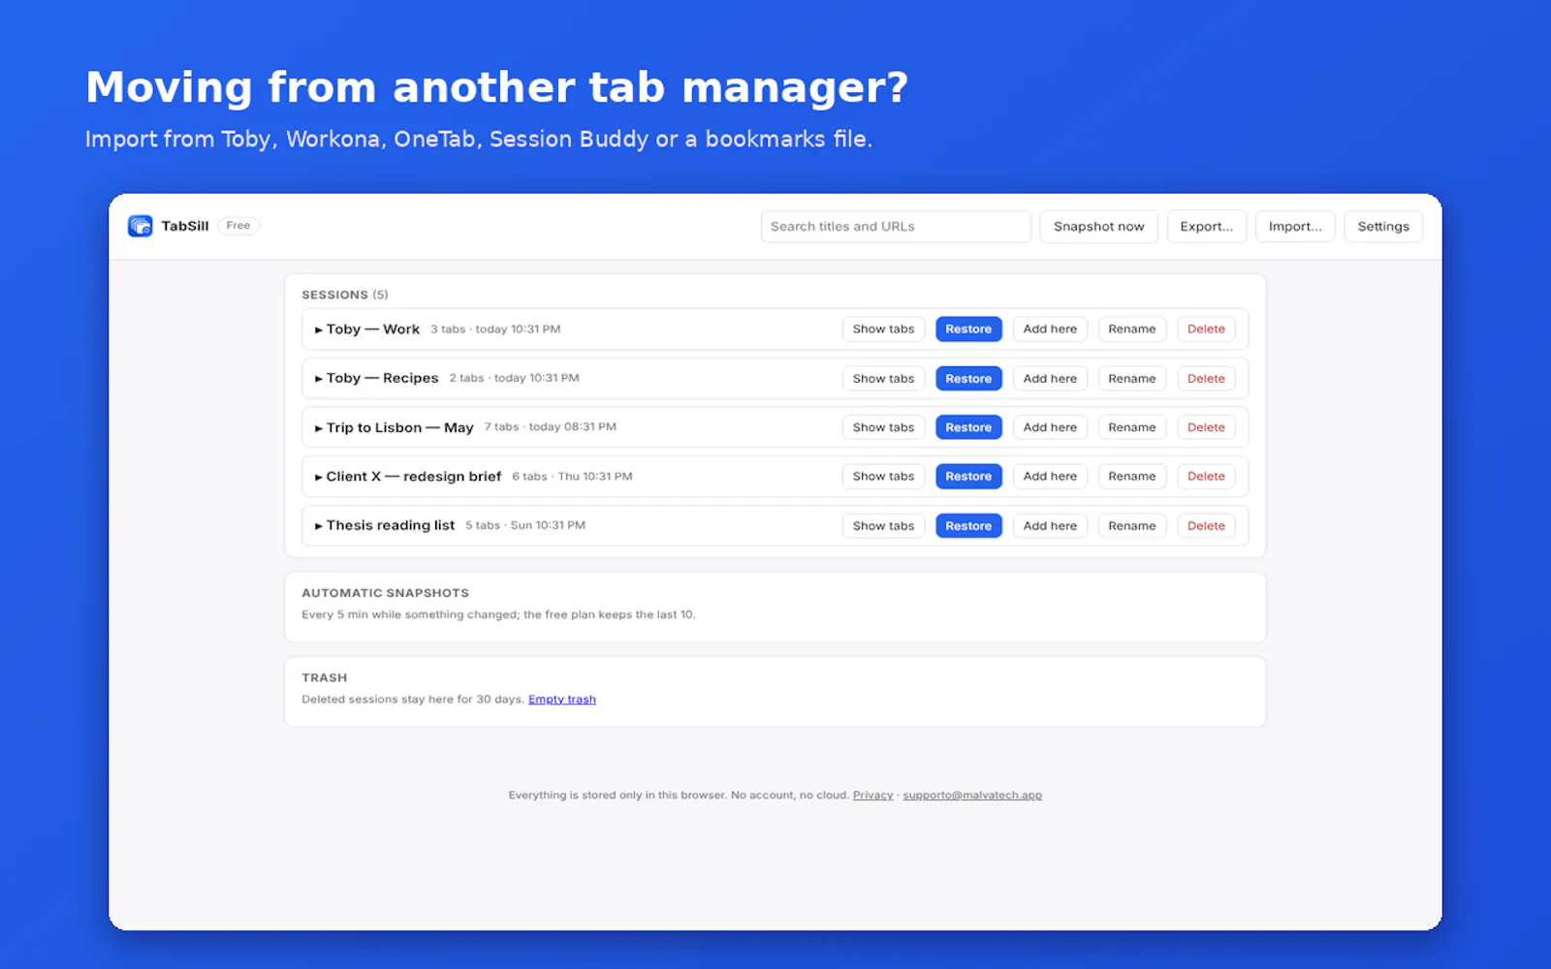This screenshot has height=969, width=1551.
Task: Open the Export... dialog
Action: tap(1207, 226)
